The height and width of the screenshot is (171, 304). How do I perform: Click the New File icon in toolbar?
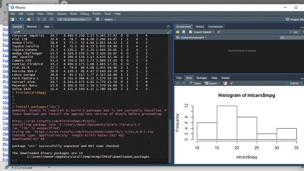click(x=12, y=19)
